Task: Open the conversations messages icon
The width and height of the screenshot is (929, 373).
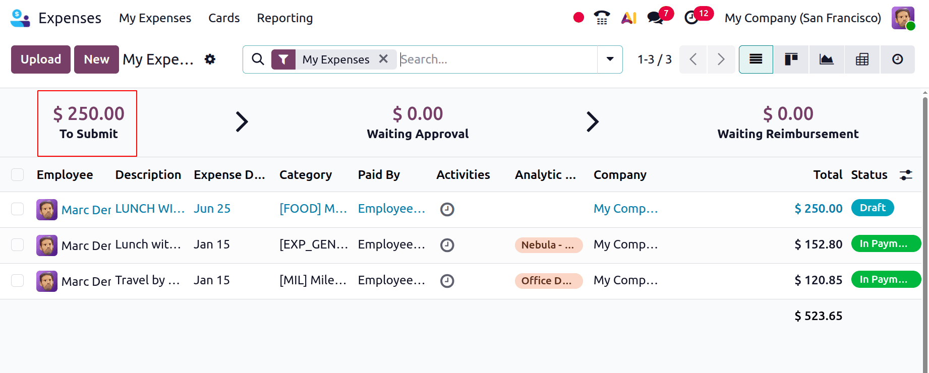Action: pos(655,18)
